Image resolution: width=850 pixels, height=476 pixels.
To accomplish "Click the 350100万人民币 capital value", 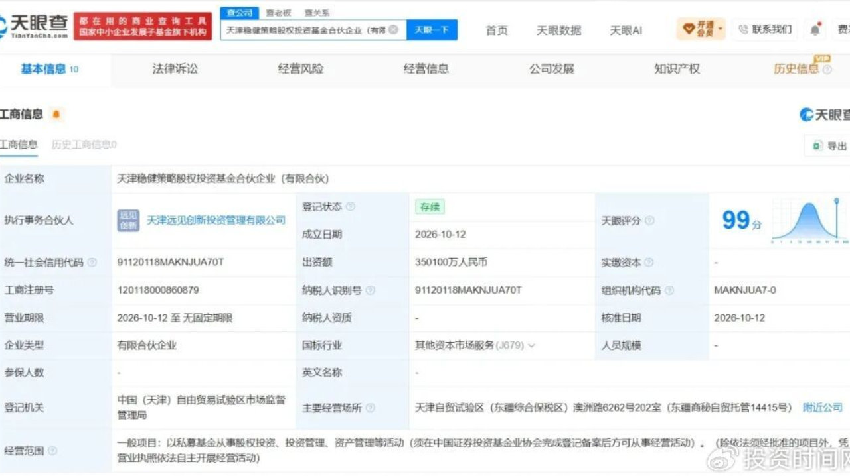I will tap(452, 263).
